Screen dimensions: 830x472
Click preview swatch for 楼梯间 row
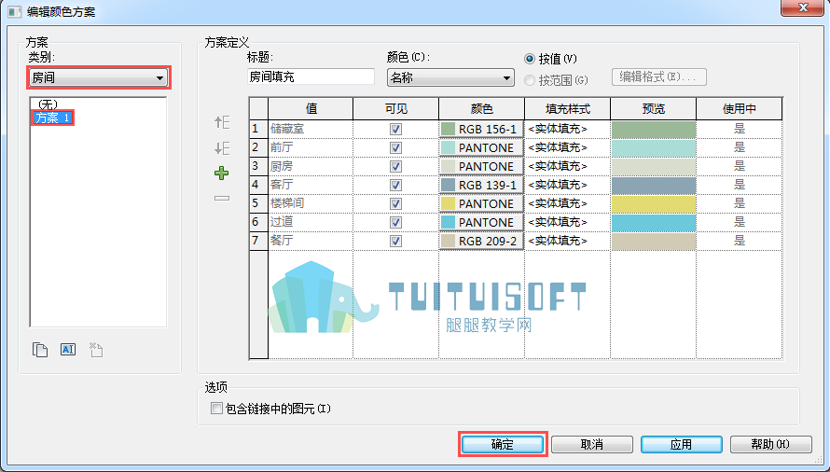653,203
